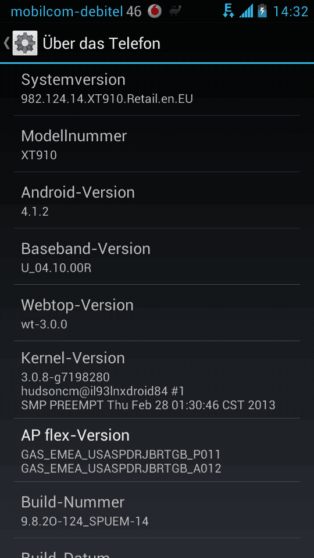
Task: Tap the partially visible Build-Datum entry
Action: point(157,548)
